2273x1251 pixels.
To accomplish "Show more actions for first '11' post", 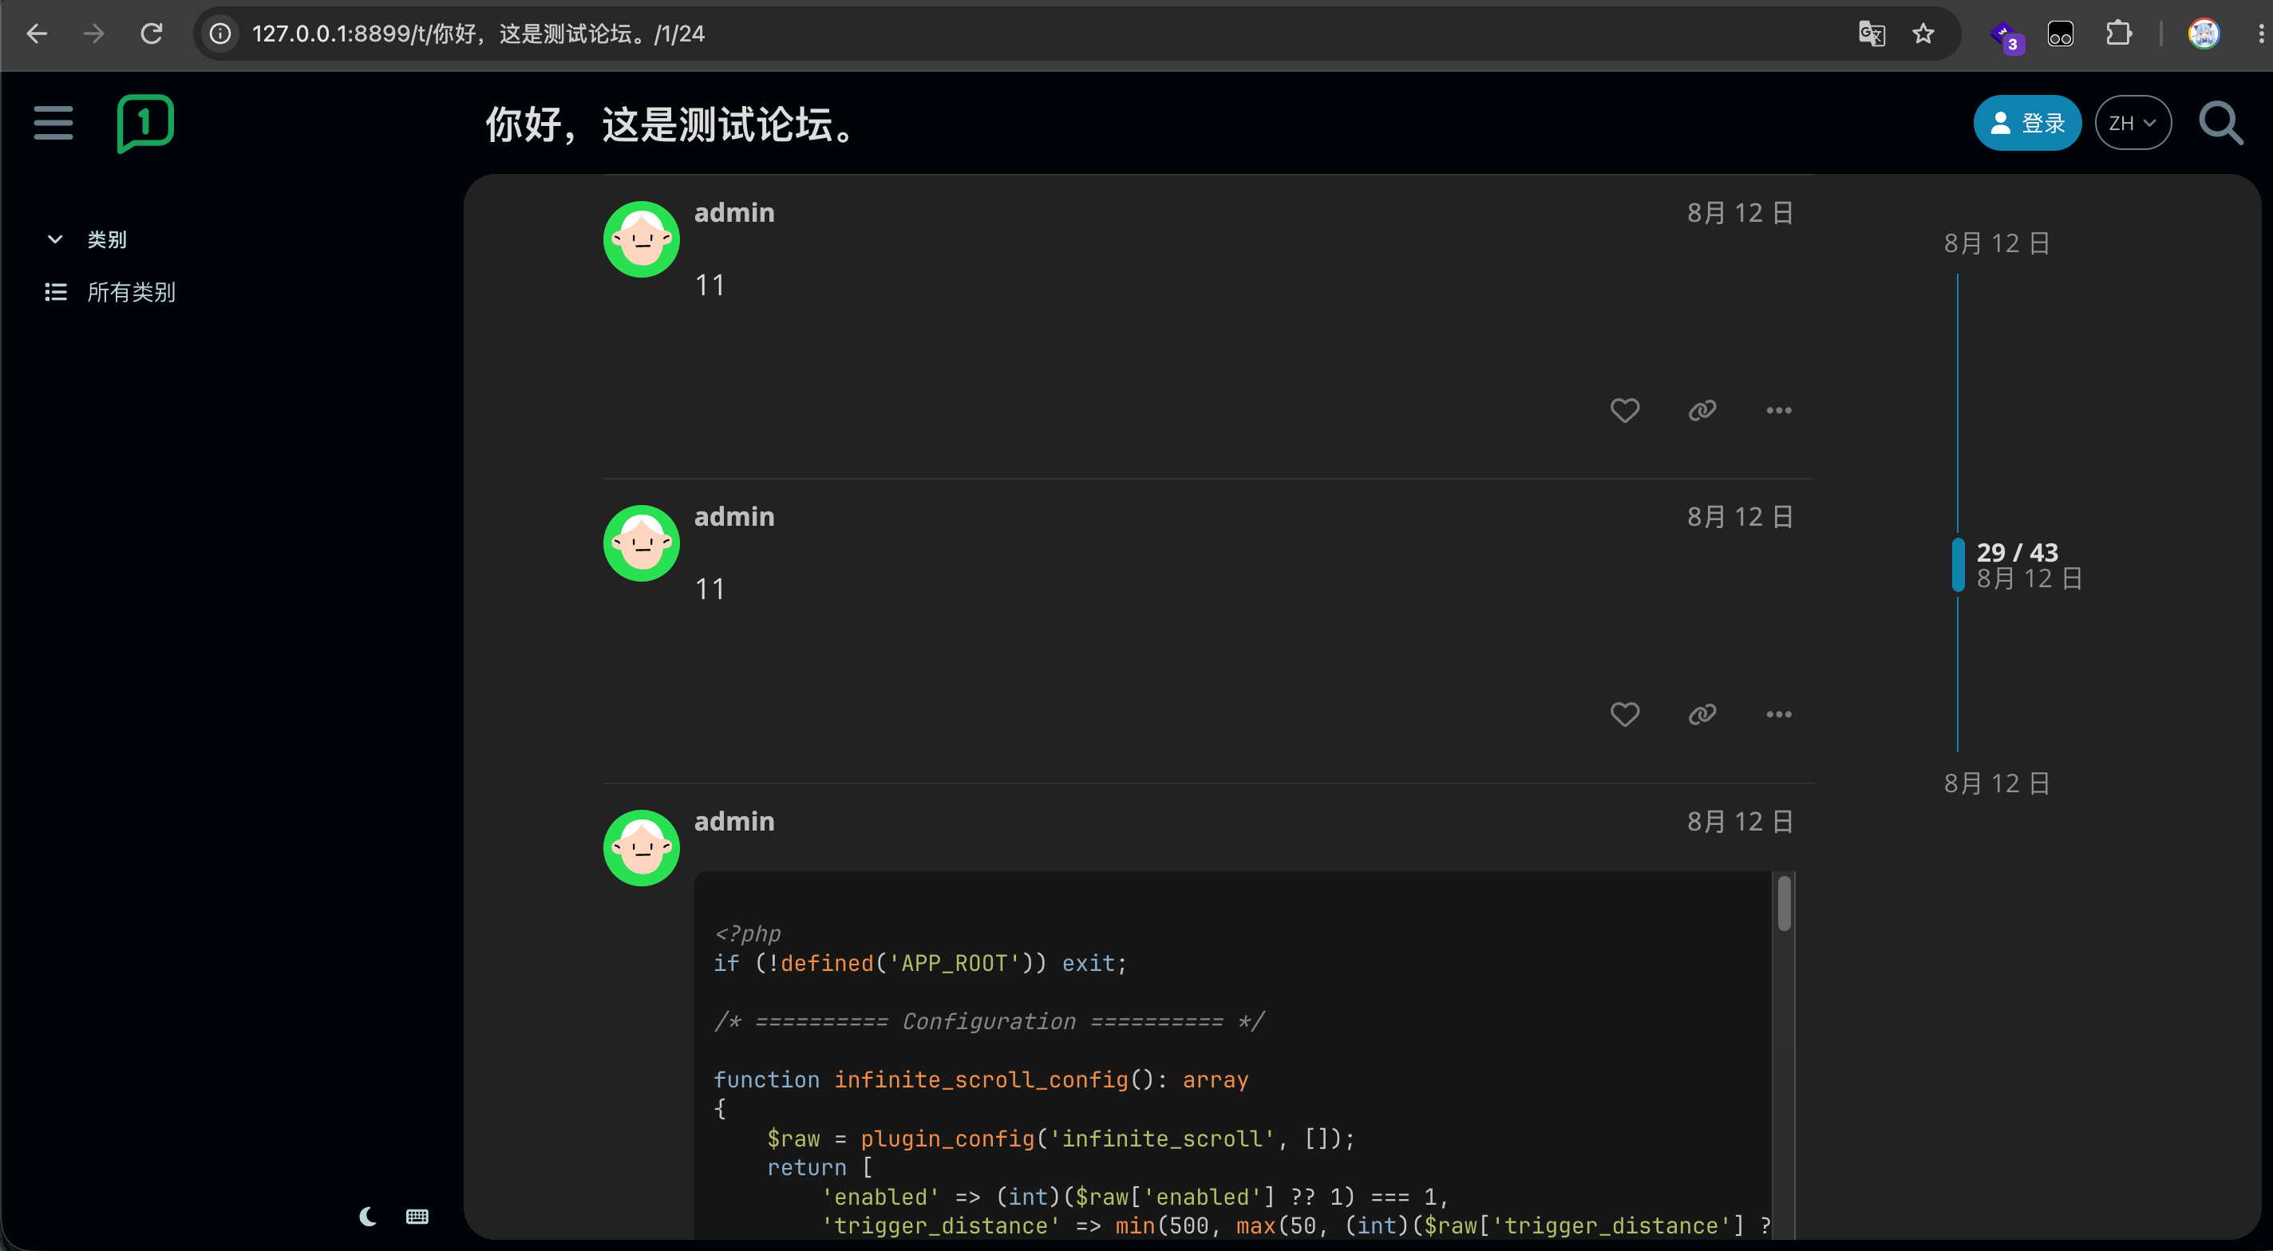I will (1779, 410).
